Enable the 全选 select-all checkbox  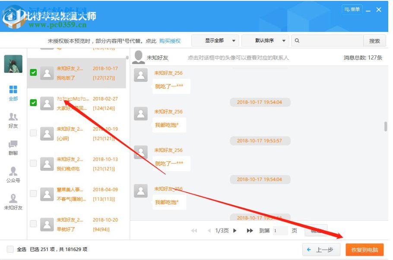point(10,250)
